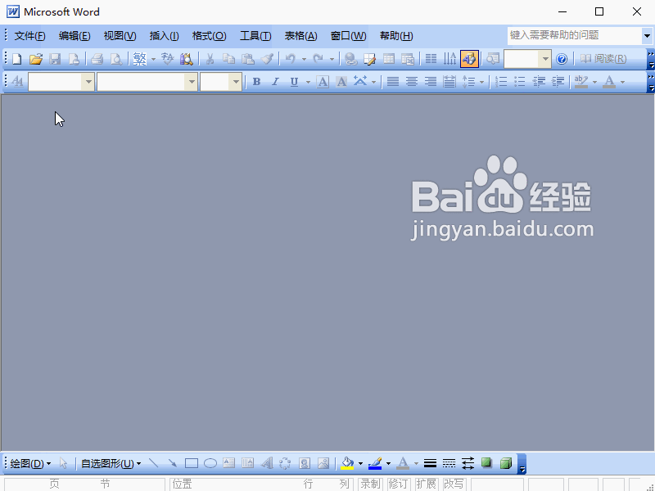The image size is (655, 491).
Task: Toggle Underline formatting
Action: coord(294,81)
